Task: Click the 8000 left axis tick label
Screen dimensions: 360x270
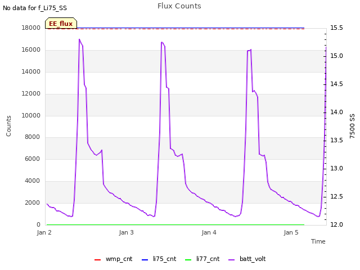Action: click(x=33, y=137)
